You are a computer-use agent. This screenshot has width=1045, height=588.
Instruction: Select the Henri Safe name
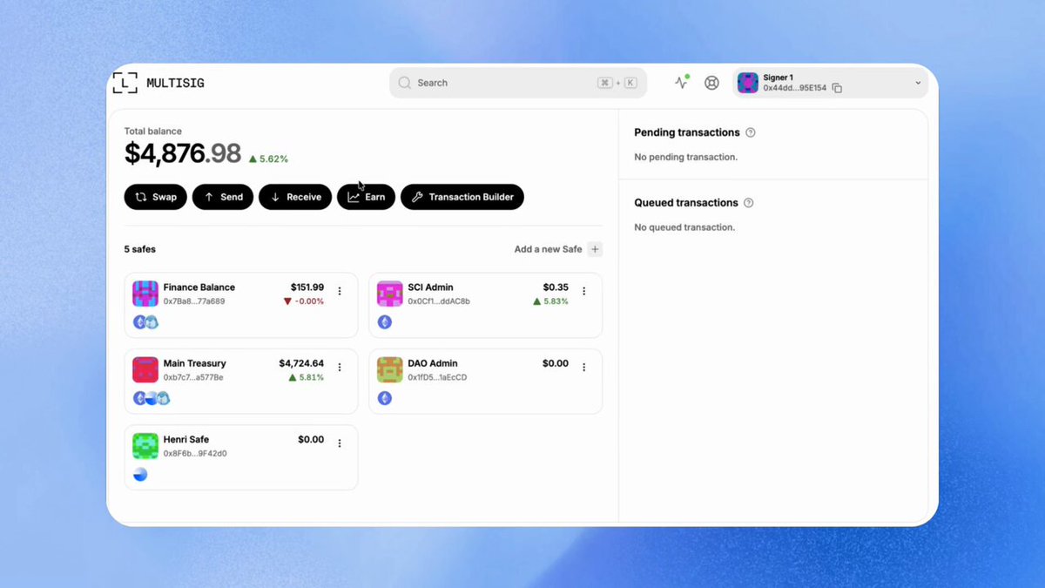point(186,440)
